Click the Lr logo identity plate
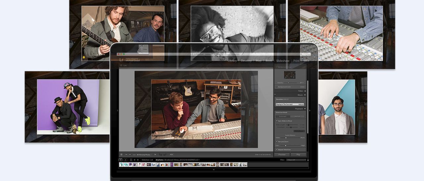This screenshot has width=424, height=181. click(121, 59)
